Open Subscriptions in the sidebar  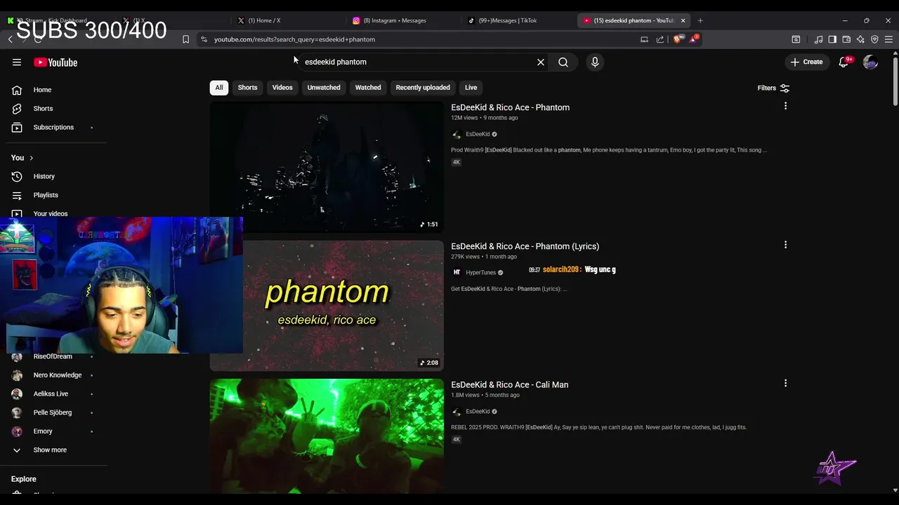[x=53, y=127]
